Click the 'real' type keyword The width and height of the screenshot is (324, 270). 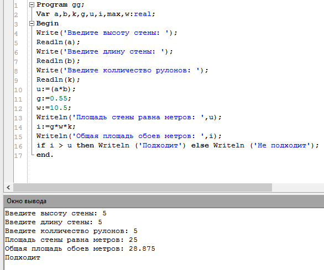143,14
